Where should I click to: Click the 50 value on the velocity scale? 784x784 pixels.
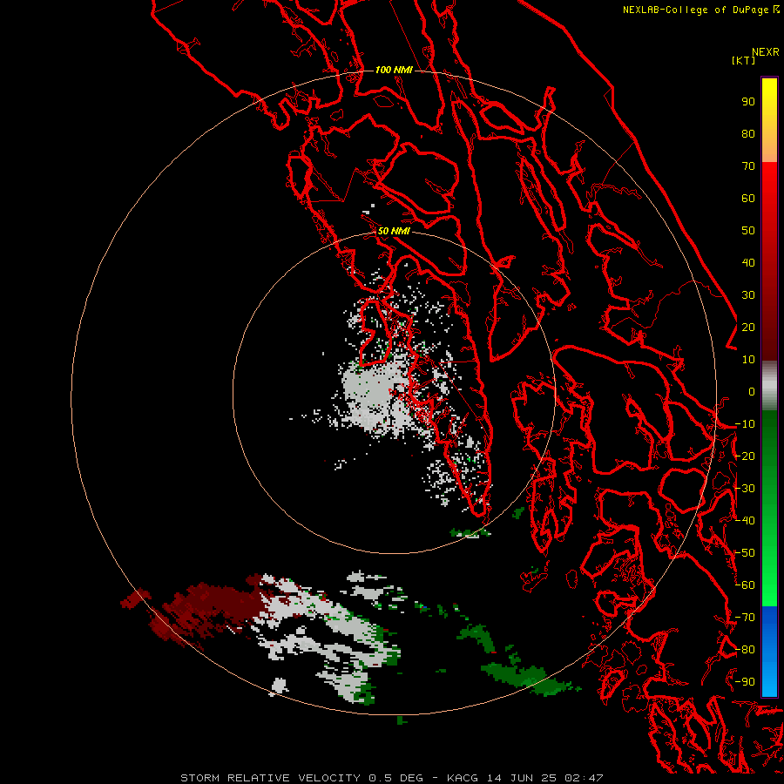click(x=748, y=231)
